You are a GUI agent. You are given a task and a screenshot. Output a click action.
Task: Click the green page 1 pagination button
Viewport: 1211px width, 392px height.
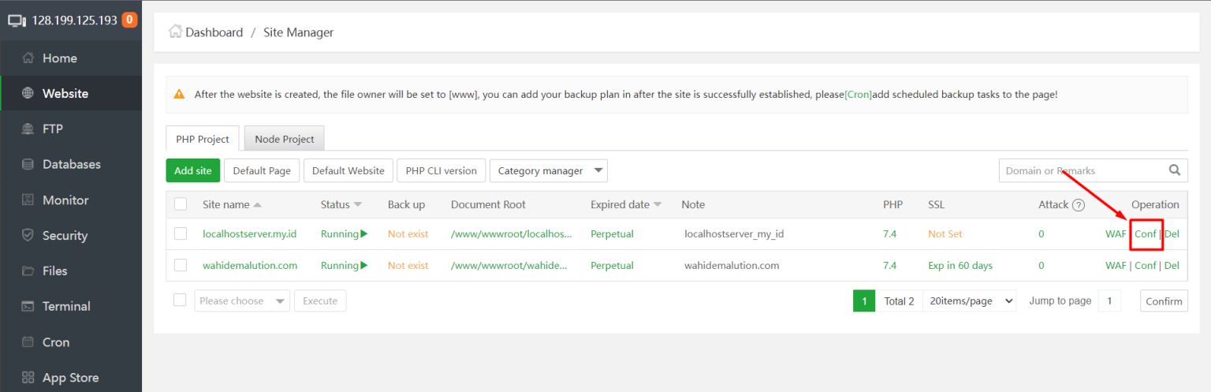864,301
